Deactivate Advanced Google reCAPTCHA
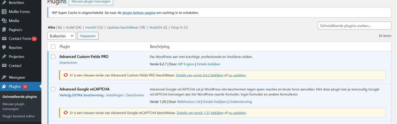The width and height of the screenshot is (397, 124). pyautogui.click(x=135, y=95)
